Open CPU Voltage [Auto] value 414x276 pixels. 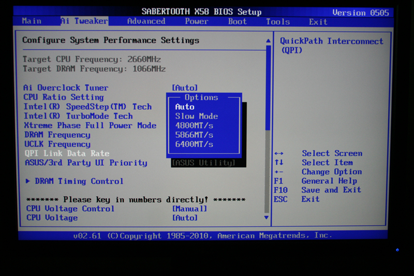pos(185,218)
